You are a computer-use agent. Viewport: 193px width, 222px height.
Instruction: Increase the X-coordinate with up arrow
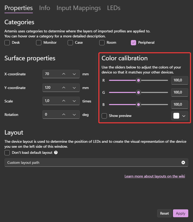(64, 74)
